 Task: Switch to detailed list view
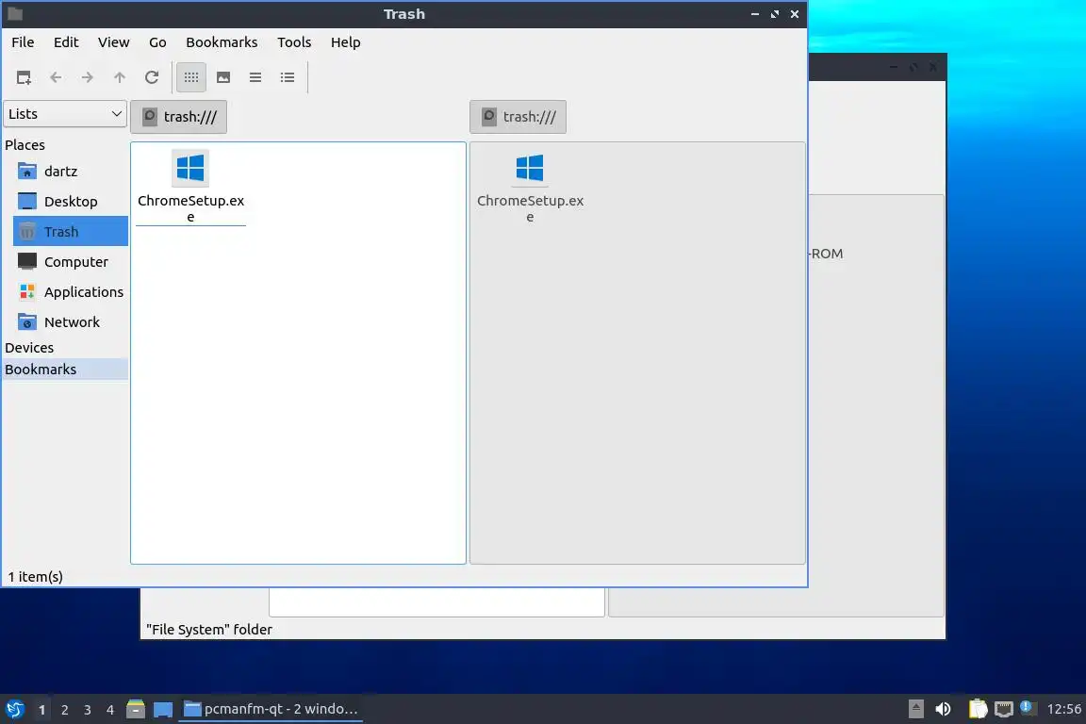pyautogui.click(x=288, y=77)
